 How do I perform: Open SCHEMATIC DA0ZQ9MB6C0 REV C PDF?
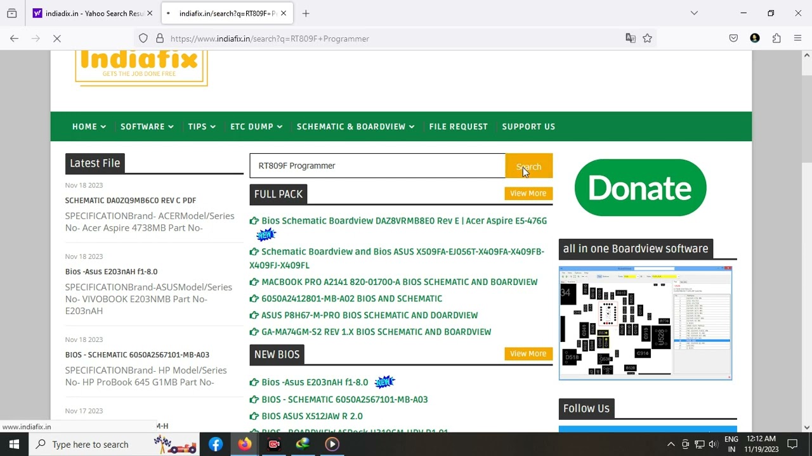131,200
